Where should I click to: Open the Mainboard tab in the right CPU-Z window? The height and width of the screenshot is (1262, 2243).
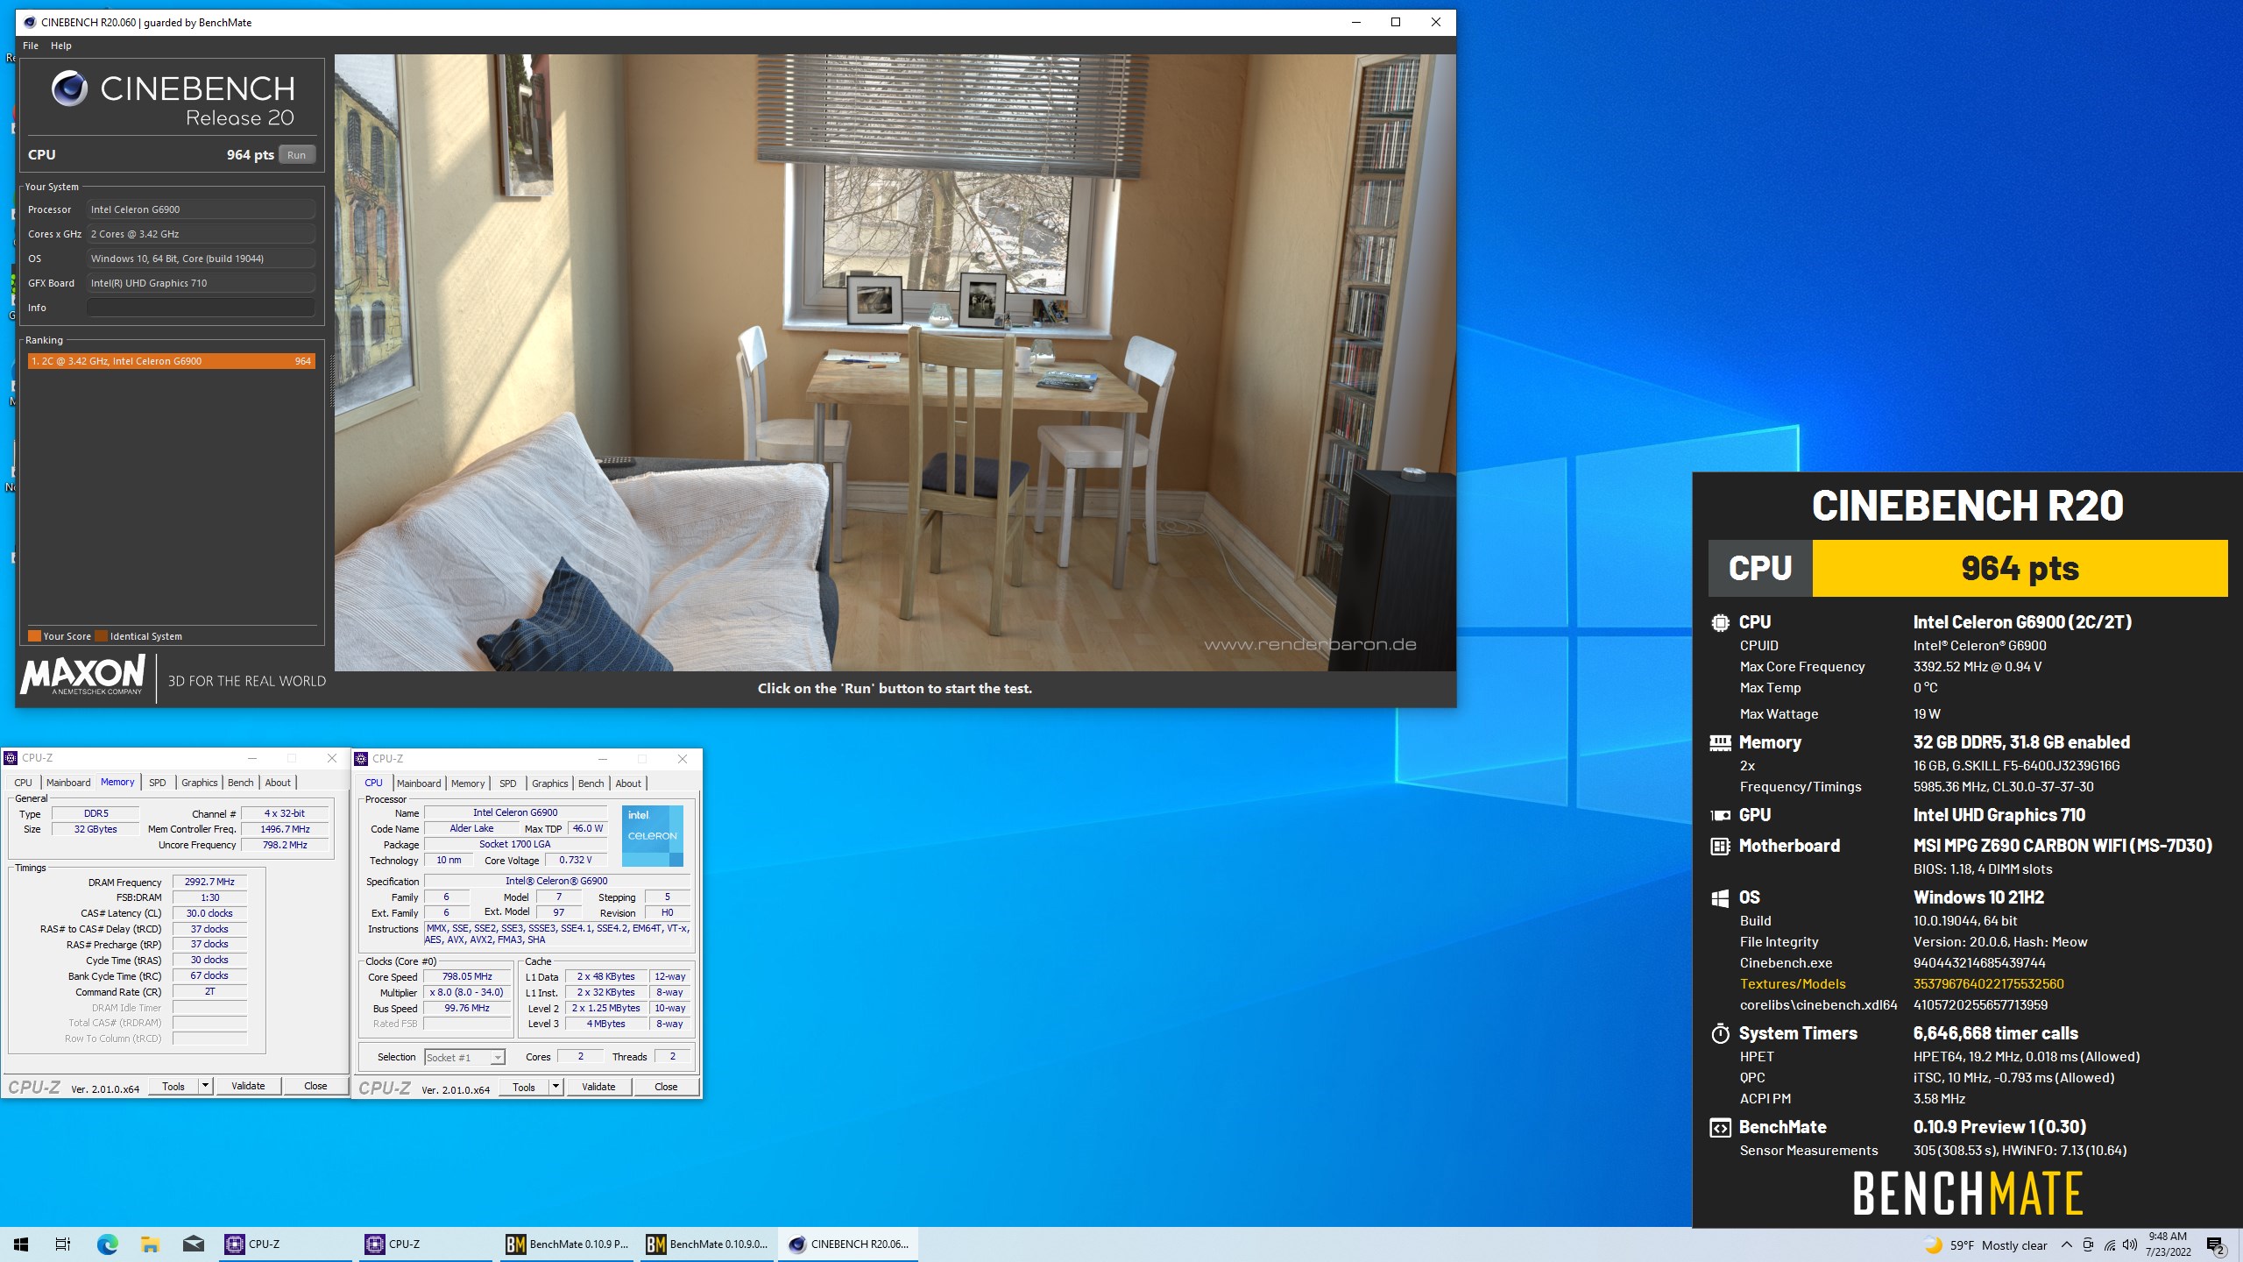[419, 783]
